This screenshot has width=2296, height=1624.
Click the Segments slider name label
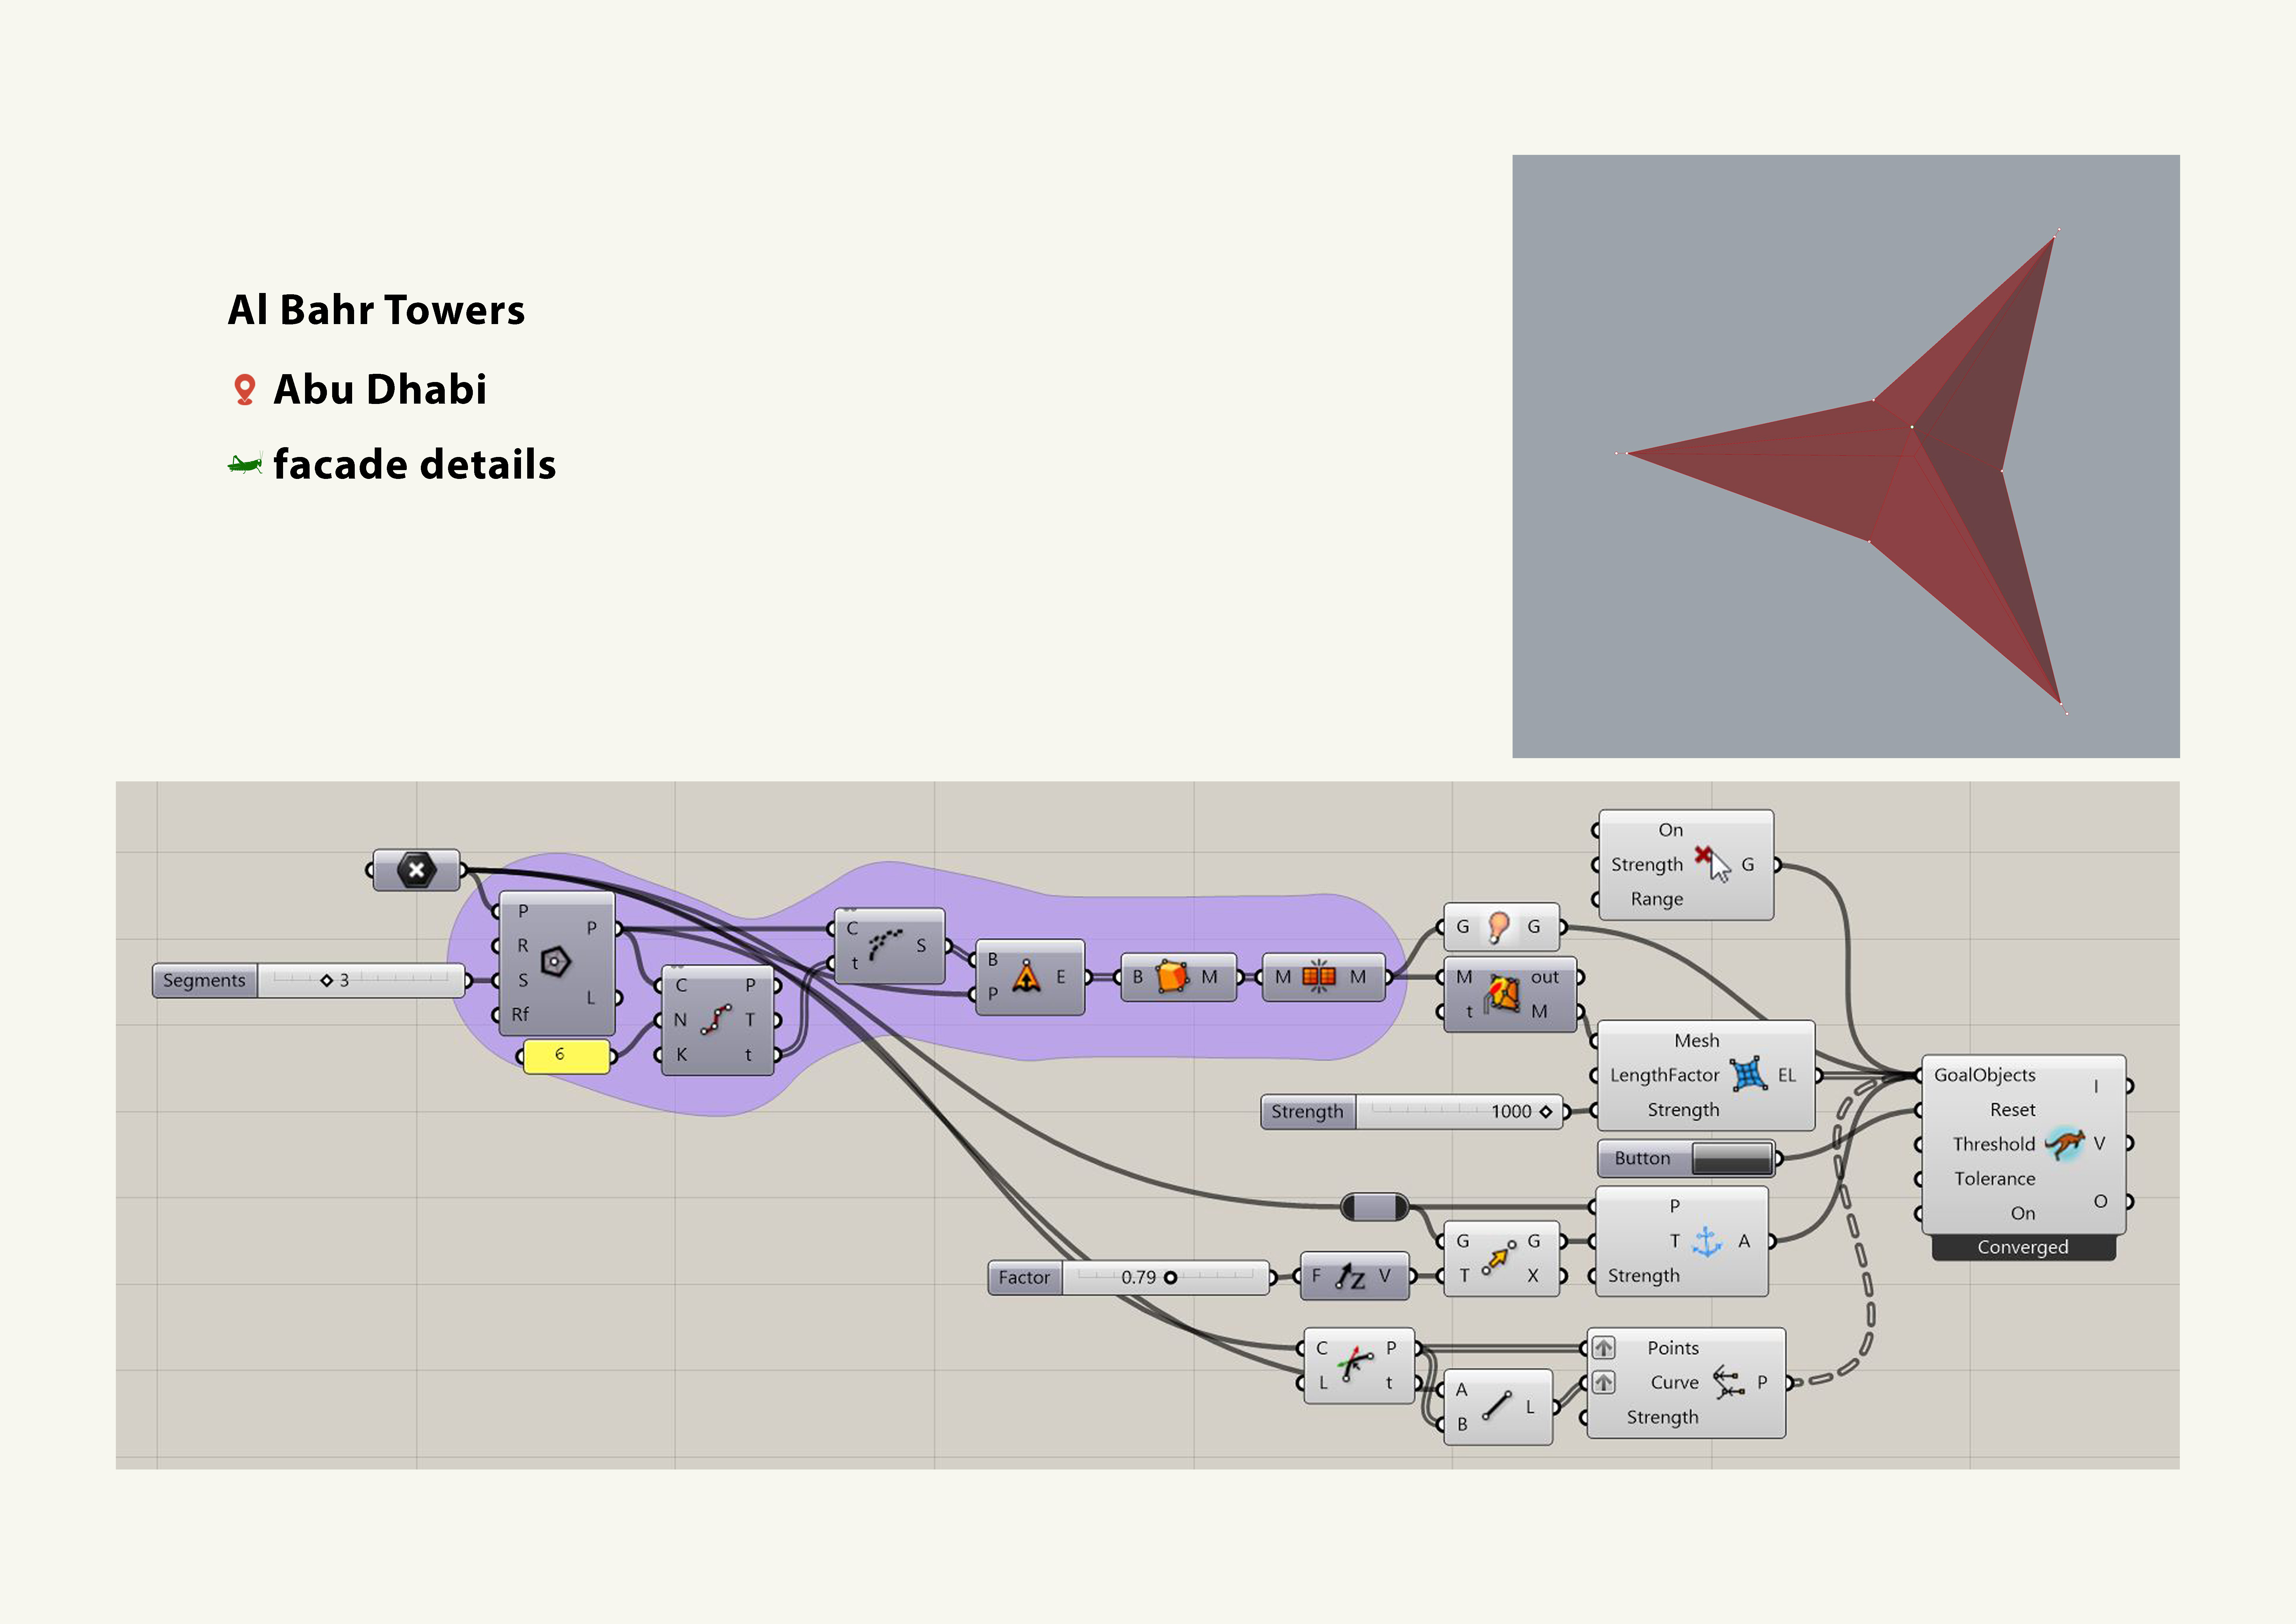click(x=204, y=981)
